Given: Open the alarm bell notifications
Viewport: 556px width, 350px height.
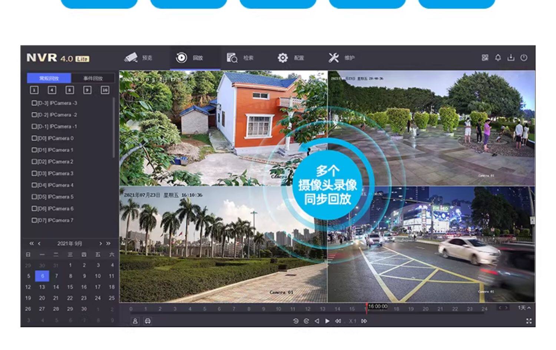Looking at the screenshot, I should click(x=498, y=58).
